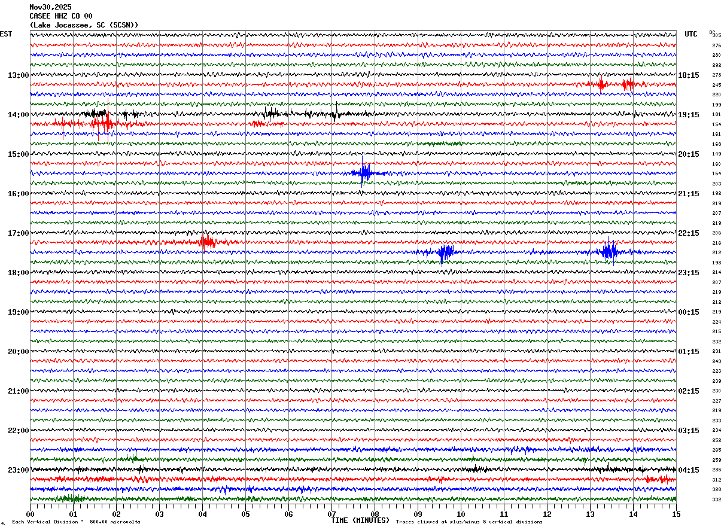
Task: Click the 21:15 UTC time label
Action: pos(688,194)
